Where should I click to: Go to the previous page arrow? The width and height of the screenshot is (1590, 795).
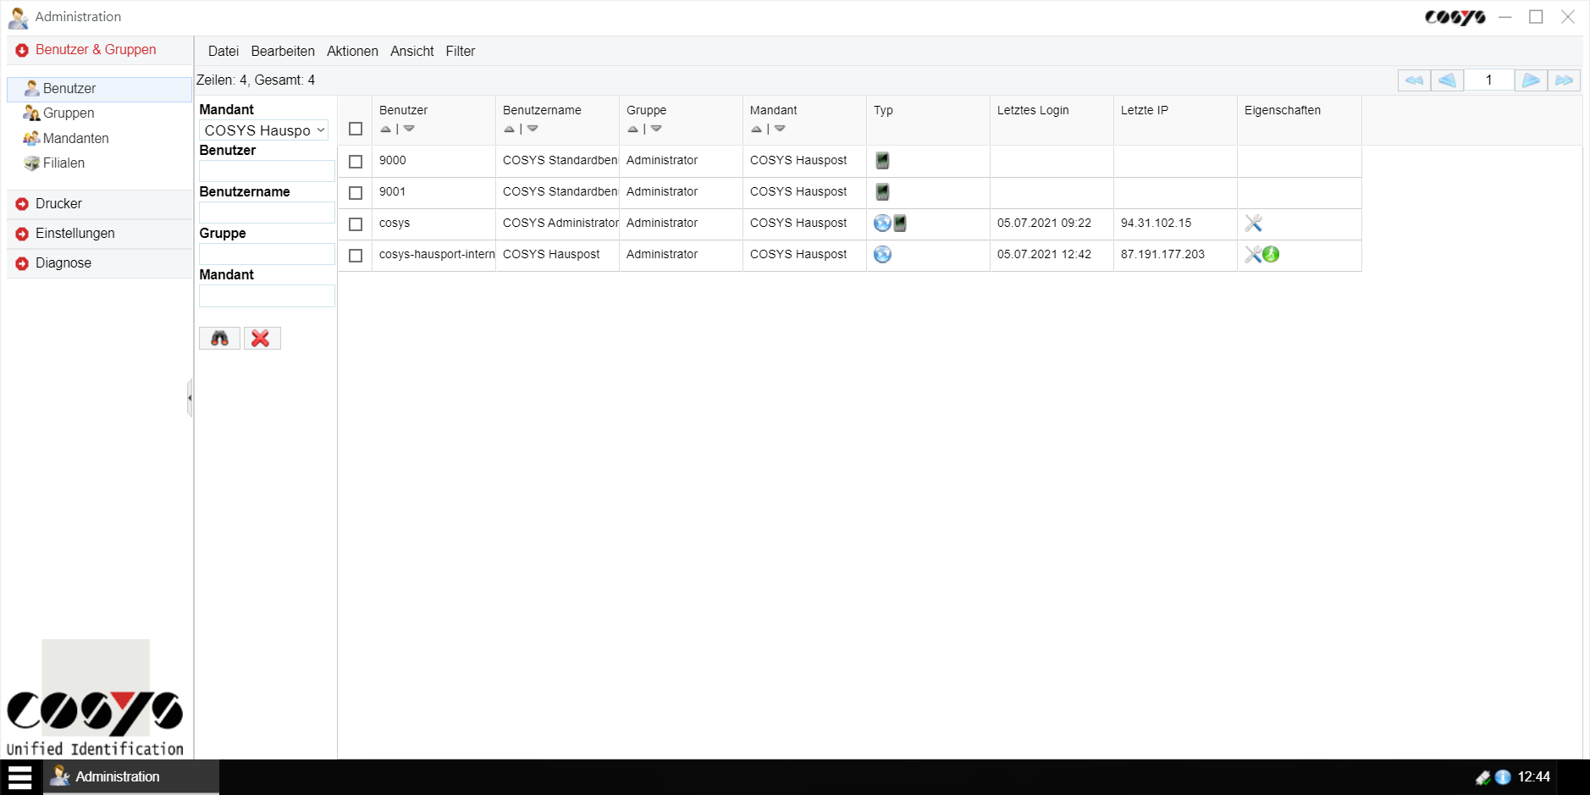pos(1447,80)
